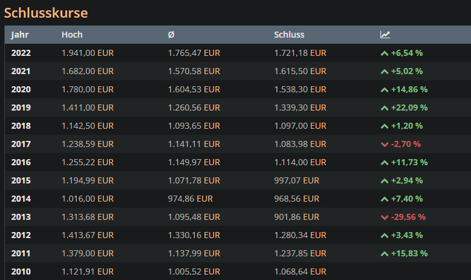The width and height of the screenshot is (471, 280).
Task: Click the 2013 change value -29,56 %
Action: (408, 217)
